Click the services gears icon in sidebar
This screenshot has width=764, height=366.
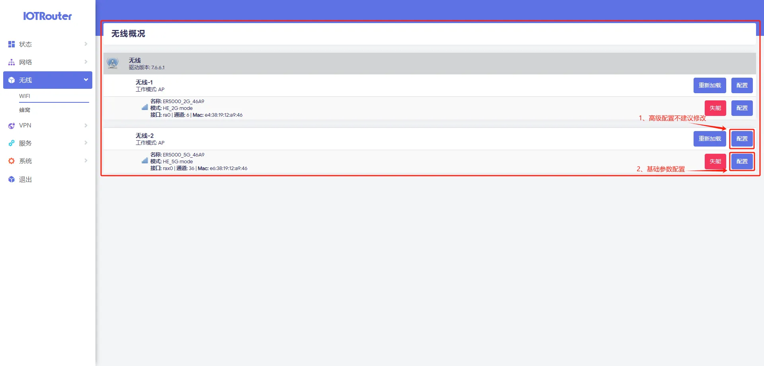pos(12,143)
